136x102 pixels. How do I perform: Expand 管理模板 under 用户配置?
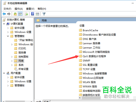(x=8, y=85)
